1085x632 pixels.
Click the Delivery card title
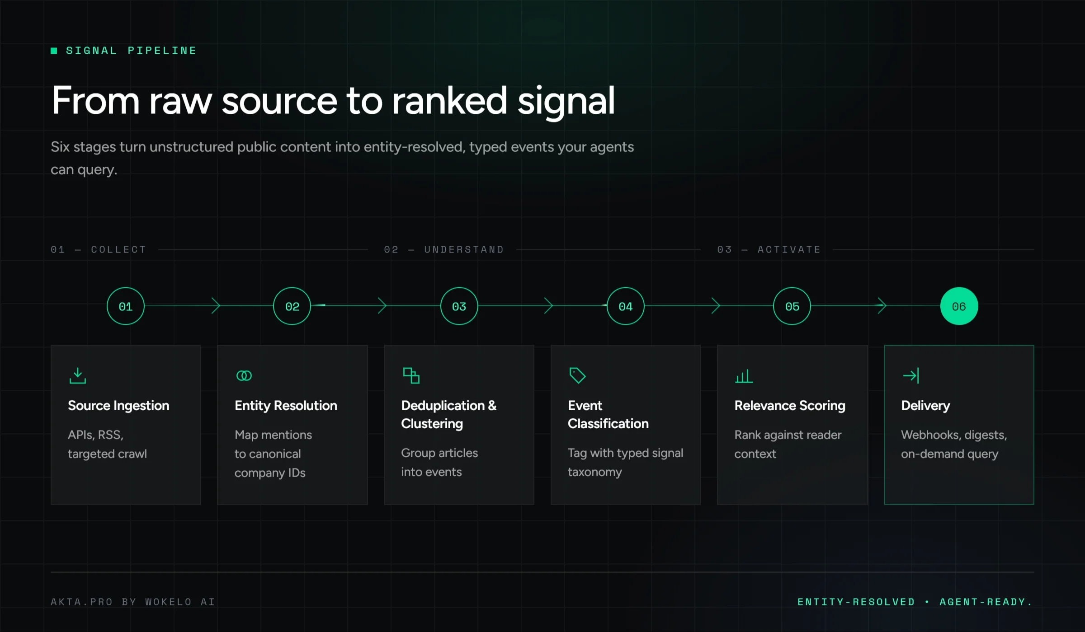click(925, 406)
